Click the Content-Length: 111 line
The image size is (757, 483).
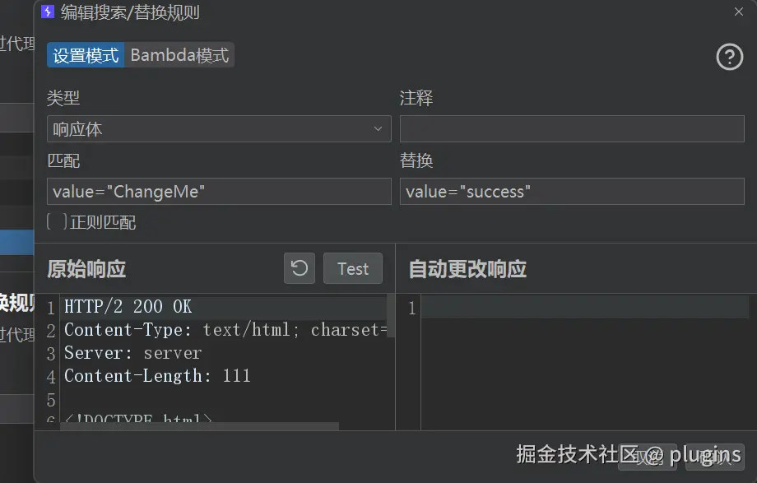pyautogui.click(x=156, y=376)
